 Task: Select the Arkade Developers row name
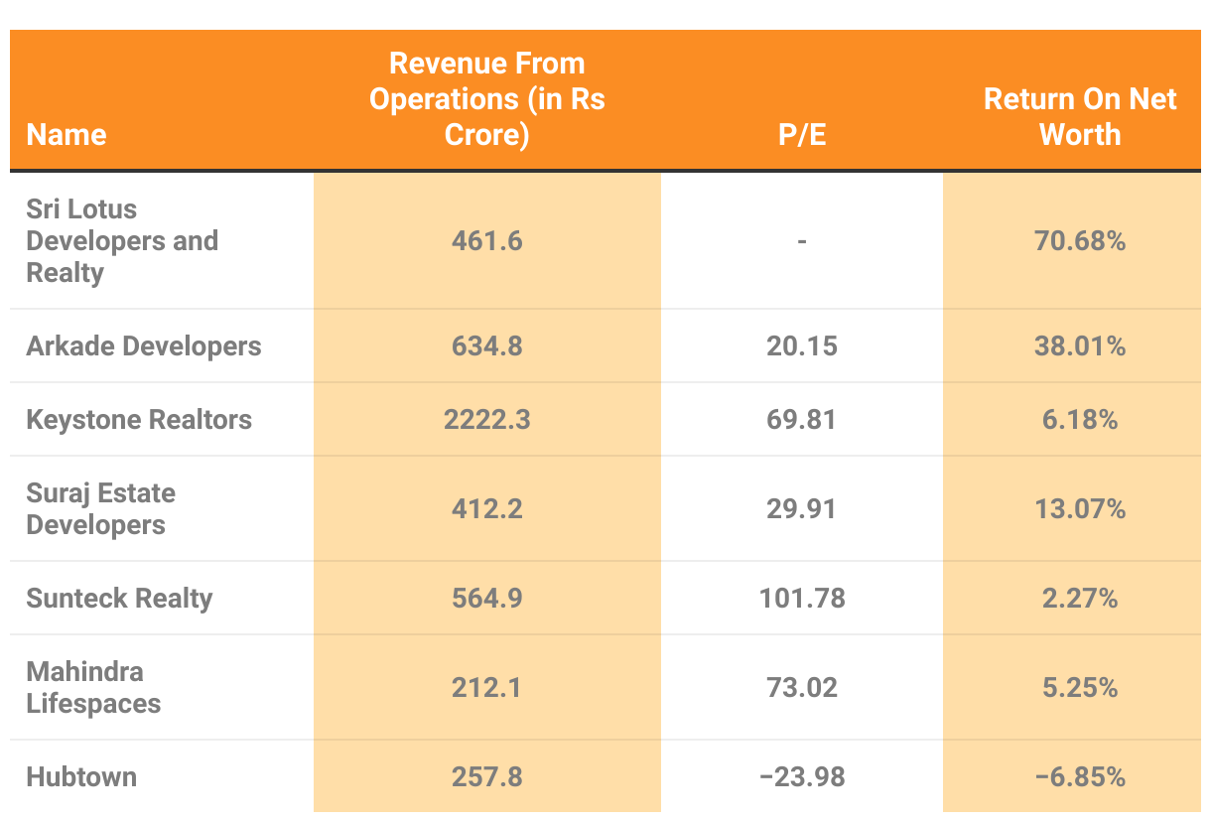pyautogui.click(x=144, y=345)
